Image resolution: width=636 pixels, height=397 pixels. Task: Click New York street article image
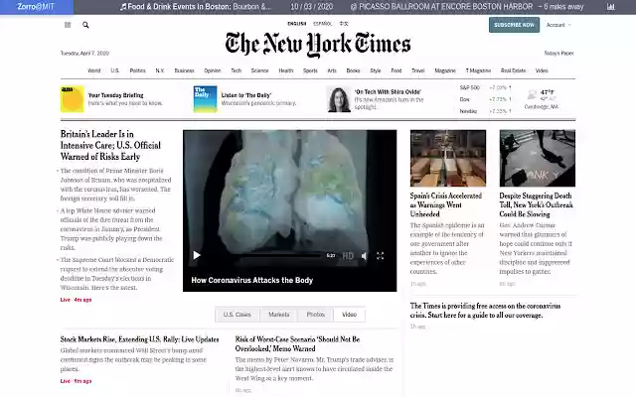[x=538, y=158]
